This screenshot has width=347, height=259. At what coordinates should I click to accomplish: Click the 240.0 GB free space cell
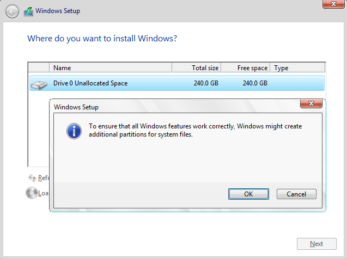click(255, 83)
